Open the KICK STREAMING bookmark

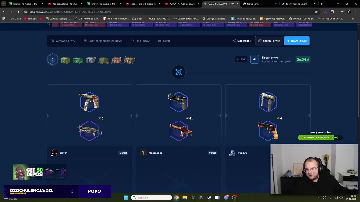pyautogui.click(x=157, y=19)
